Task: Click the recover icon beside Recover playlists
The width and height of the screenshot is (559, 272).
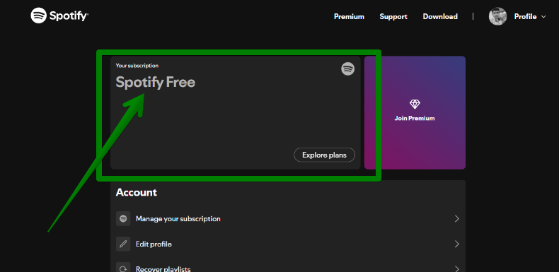Action: (123, 267)
